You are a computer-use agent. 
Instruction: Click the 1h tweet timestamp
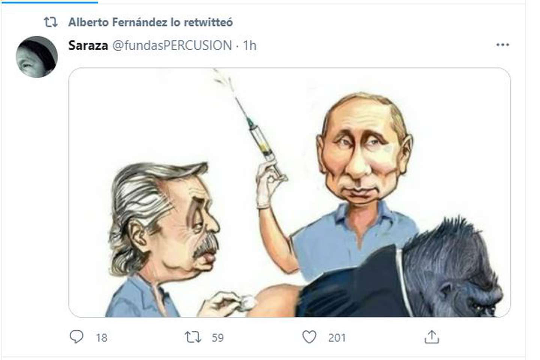coord(250,45)
